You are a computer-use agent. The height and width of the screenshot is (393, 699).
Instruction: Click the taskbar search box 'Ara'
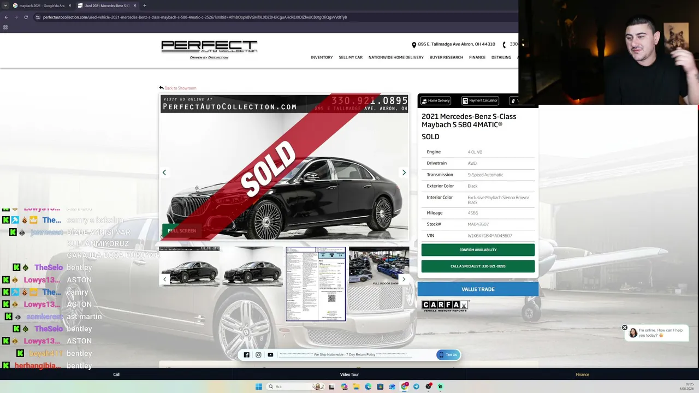coord(295,386)
